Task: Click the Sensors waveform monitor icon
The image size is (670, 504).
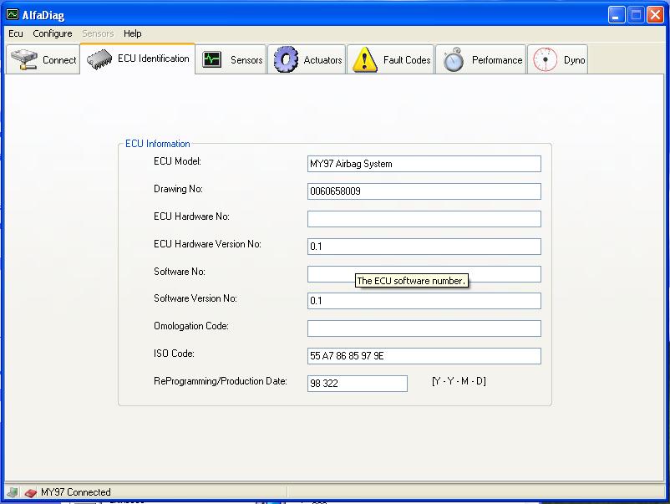Action: click(212, 60)
